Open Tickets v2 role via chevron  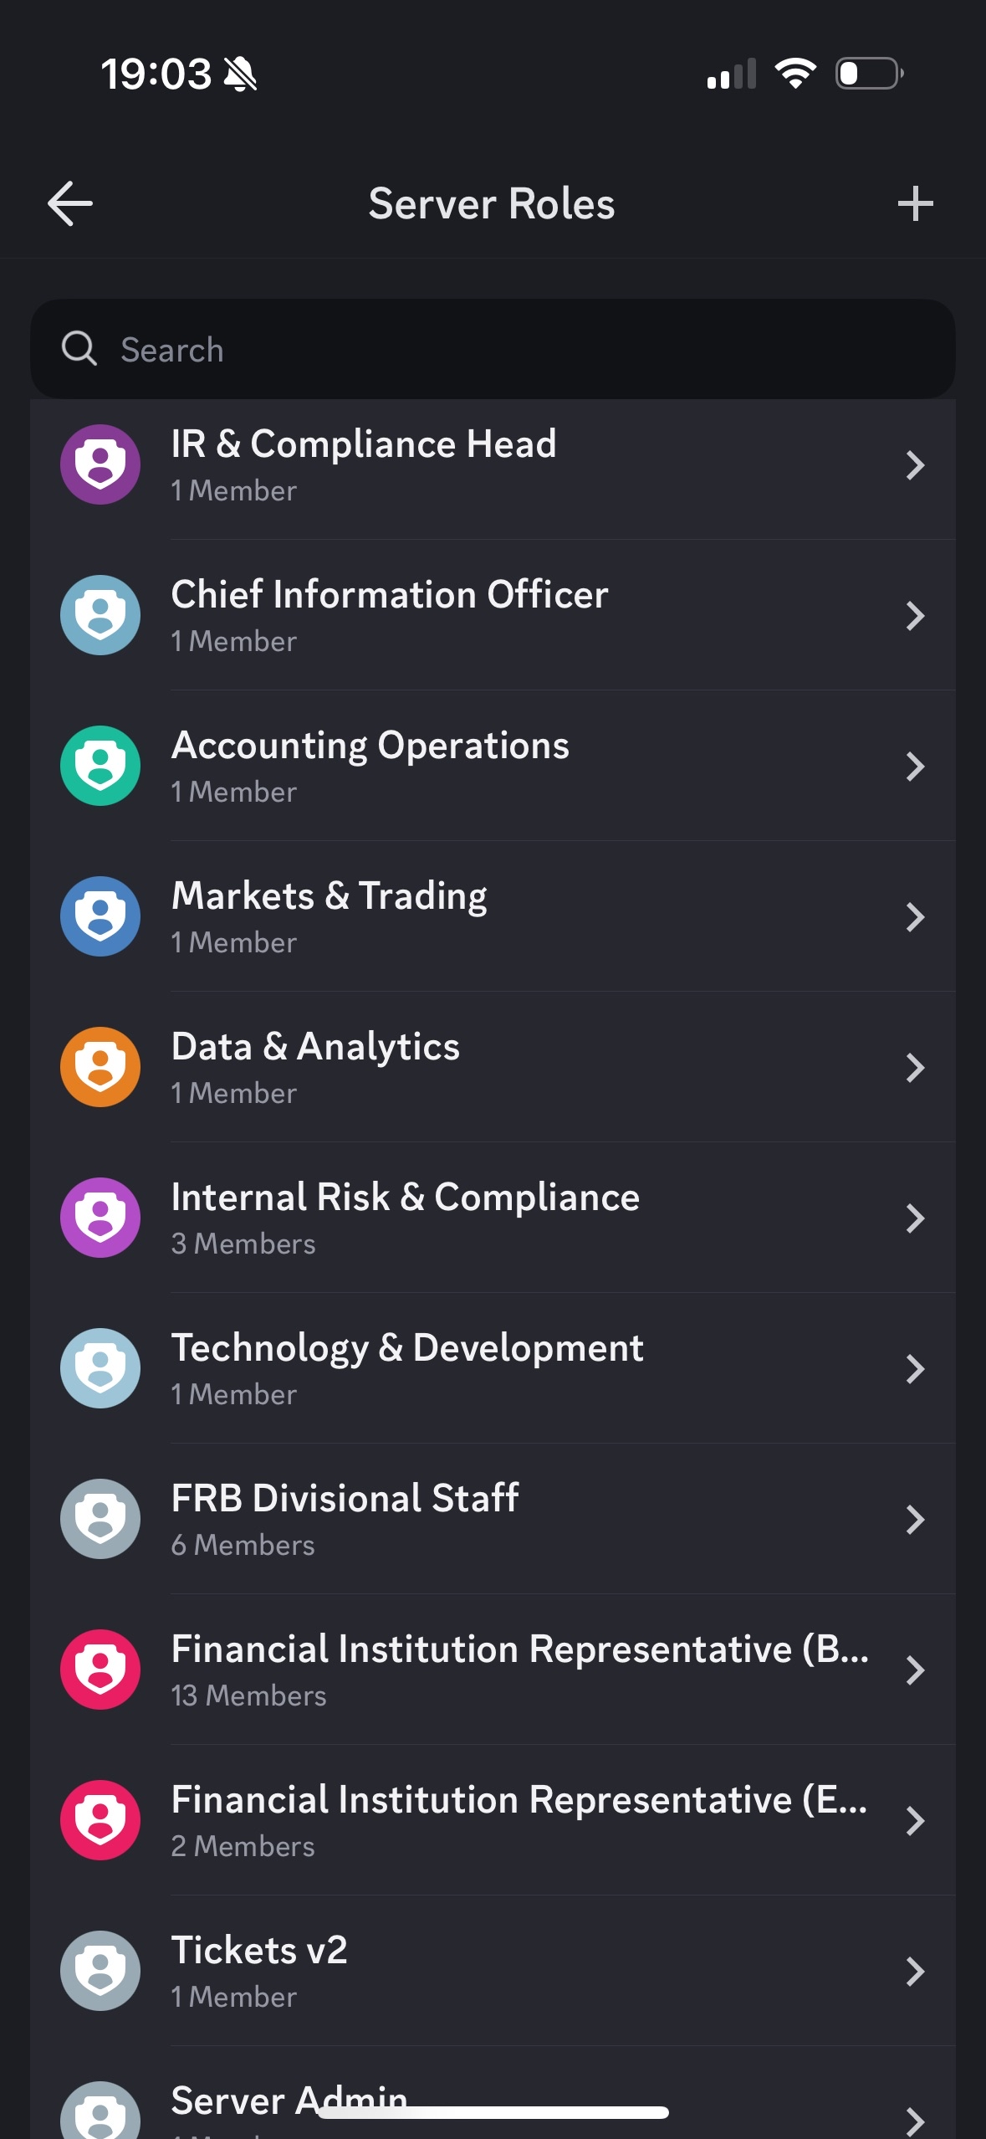[x=915, y=1972]
